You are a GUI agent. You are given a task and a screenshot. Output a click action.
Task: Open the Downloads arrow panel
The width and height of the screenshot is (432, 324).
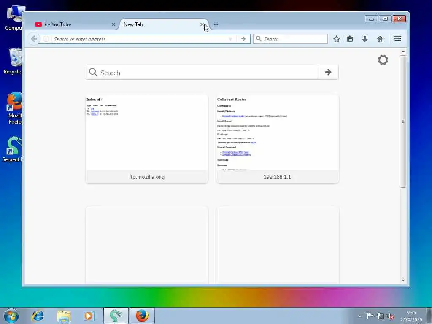365,39
